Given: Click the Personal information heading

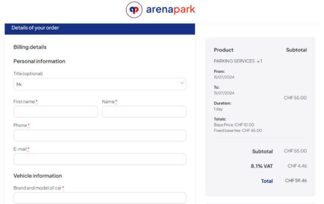Looking at the screenshot, I should [39, 61].
